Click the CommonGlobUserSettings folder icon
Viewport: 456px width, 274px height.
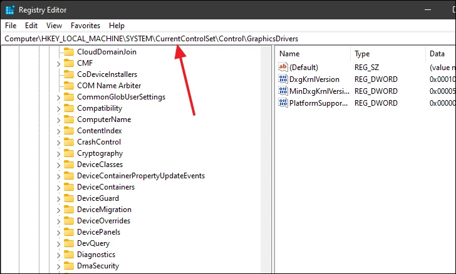(x=69, y=97)
